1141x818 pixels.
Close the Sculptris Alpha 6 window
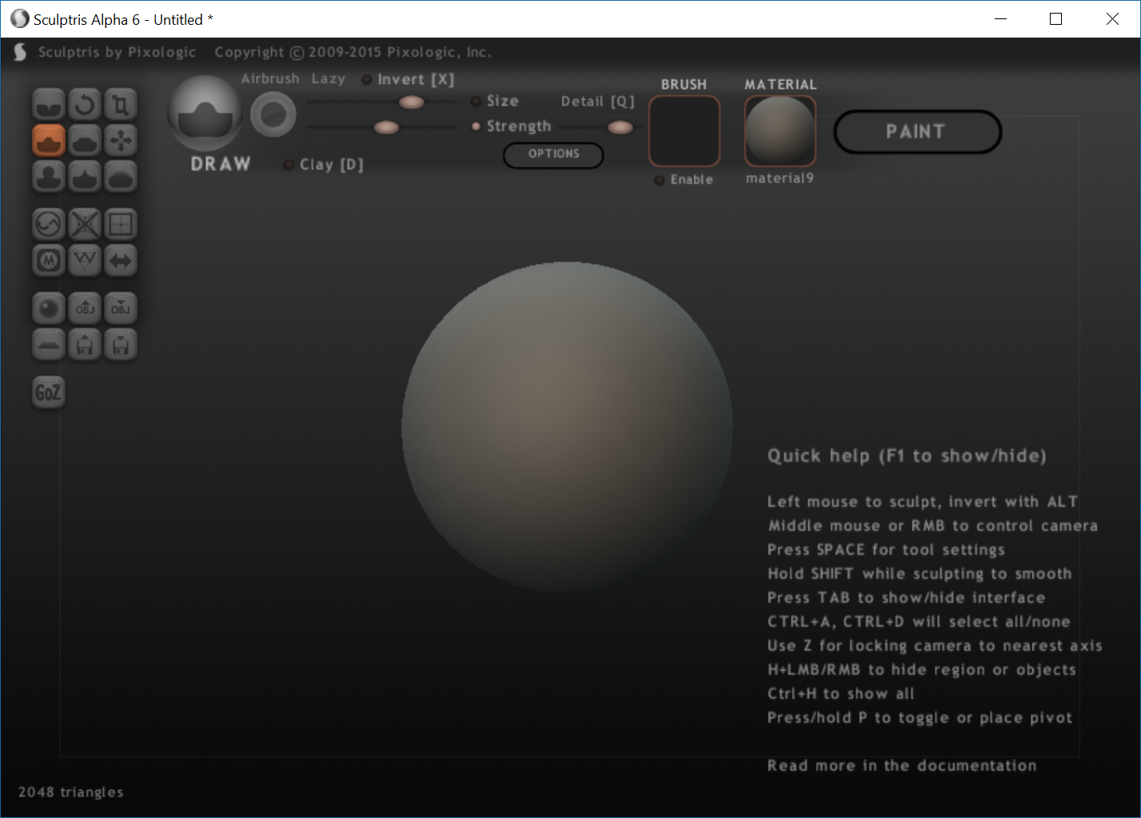pos(1112,18)
